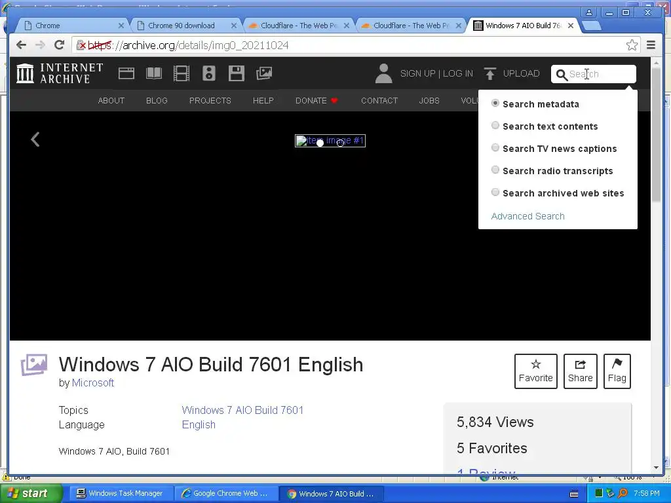Open the Internet Archive home logo
The width and height of the screenshot is (671, 503).
(60, 73)
